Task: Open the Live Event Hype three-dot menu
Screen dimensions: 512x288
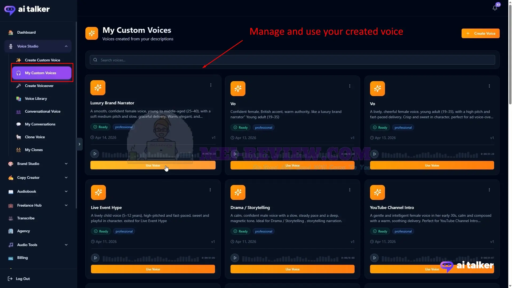Action: (x=210, y=190)
